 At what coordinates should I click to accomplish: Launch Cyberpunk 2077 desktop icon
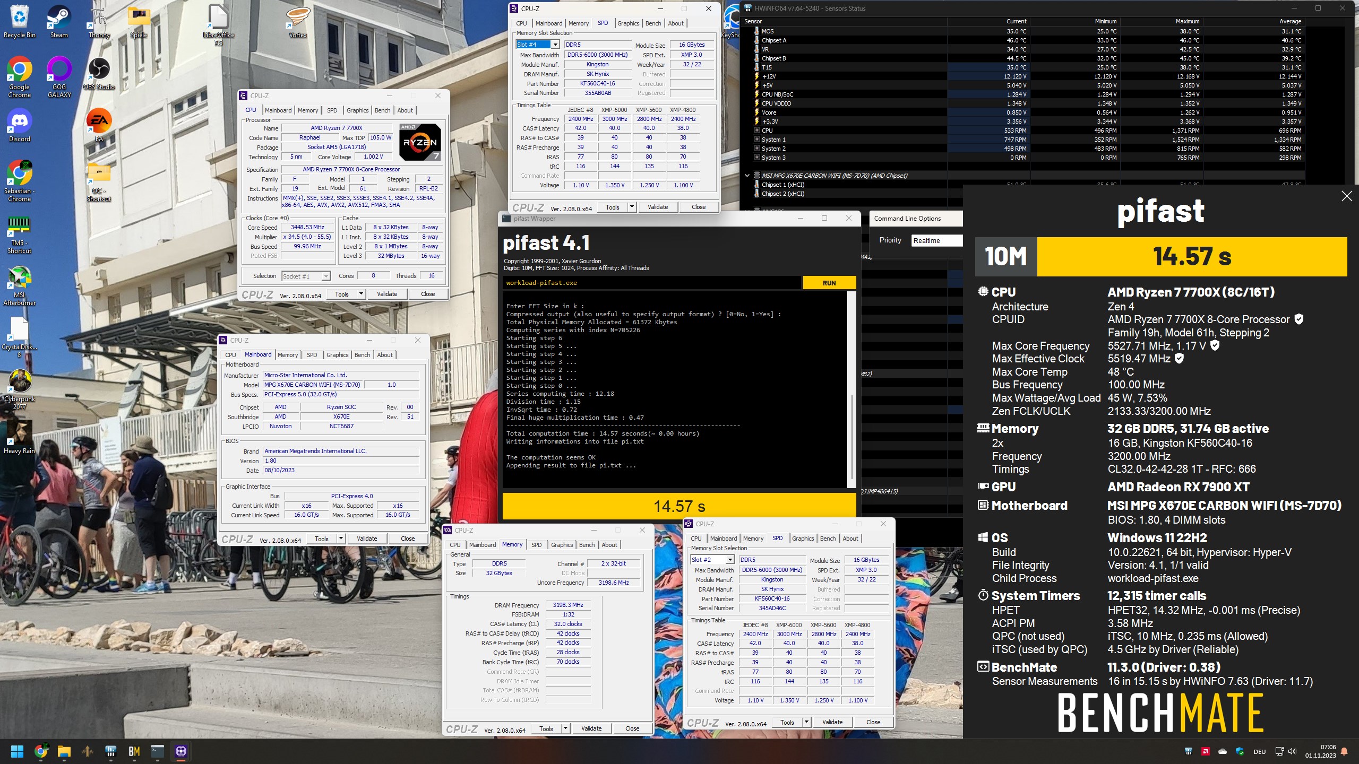[x=19, y=390]
